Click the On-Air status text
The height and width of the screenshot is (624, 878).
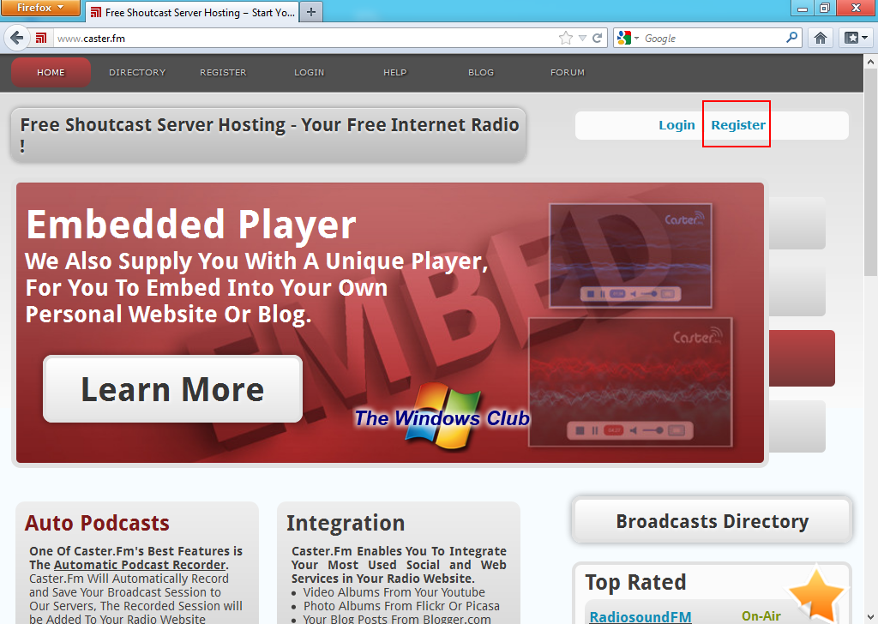pyautogui.click(x=761, y=616)
